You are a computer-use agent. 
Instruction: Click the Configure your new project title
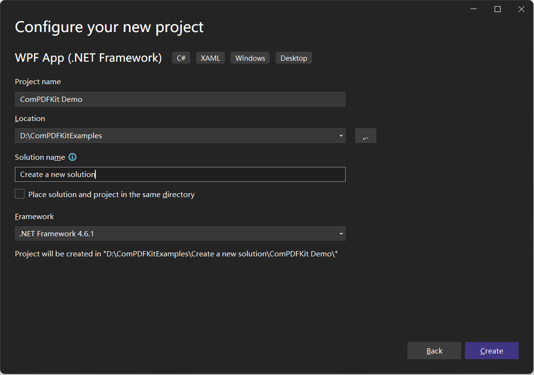pos(109,27)
